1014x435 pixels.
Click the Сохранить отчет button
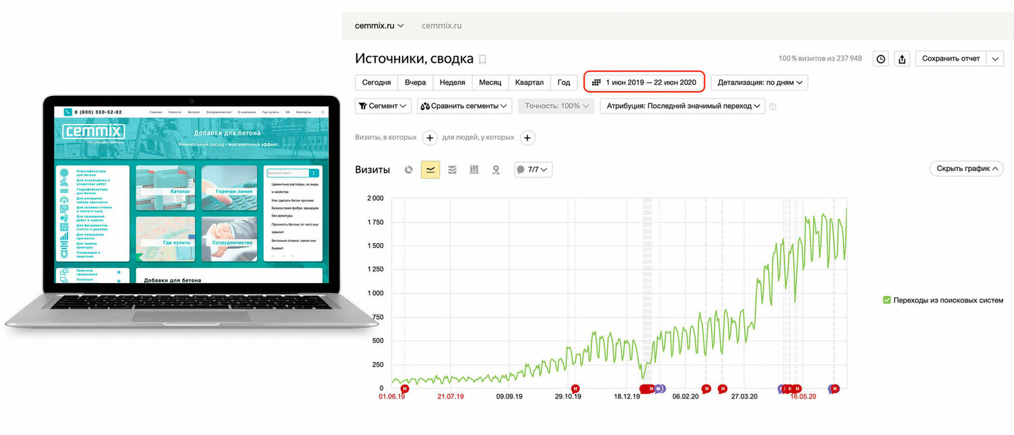951,59
